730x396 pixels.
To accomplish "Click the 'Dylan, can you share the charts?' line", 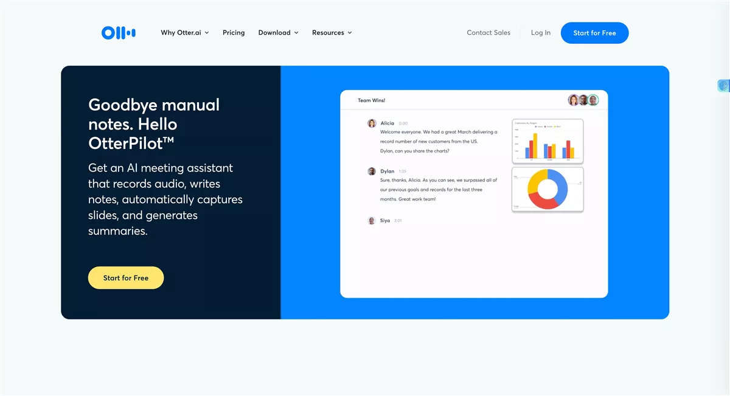I will pyautogui.click(x=415, y=151).
